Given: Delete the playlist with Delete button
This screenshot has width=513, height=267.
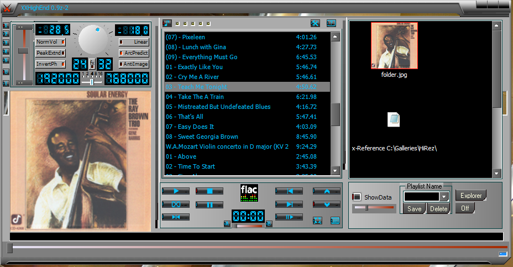Looking at the screenshot, I should [438, 209].
